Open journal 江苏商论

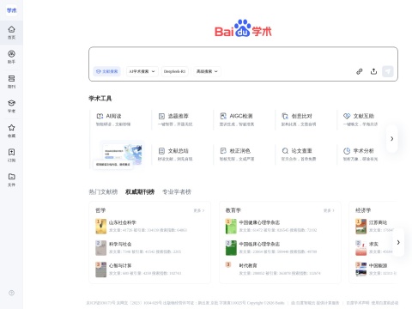coord(378,222)
